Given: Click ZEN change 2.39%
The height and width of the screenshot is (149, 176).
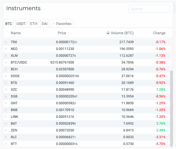Looking at the screenshot, I should point(161,130).
